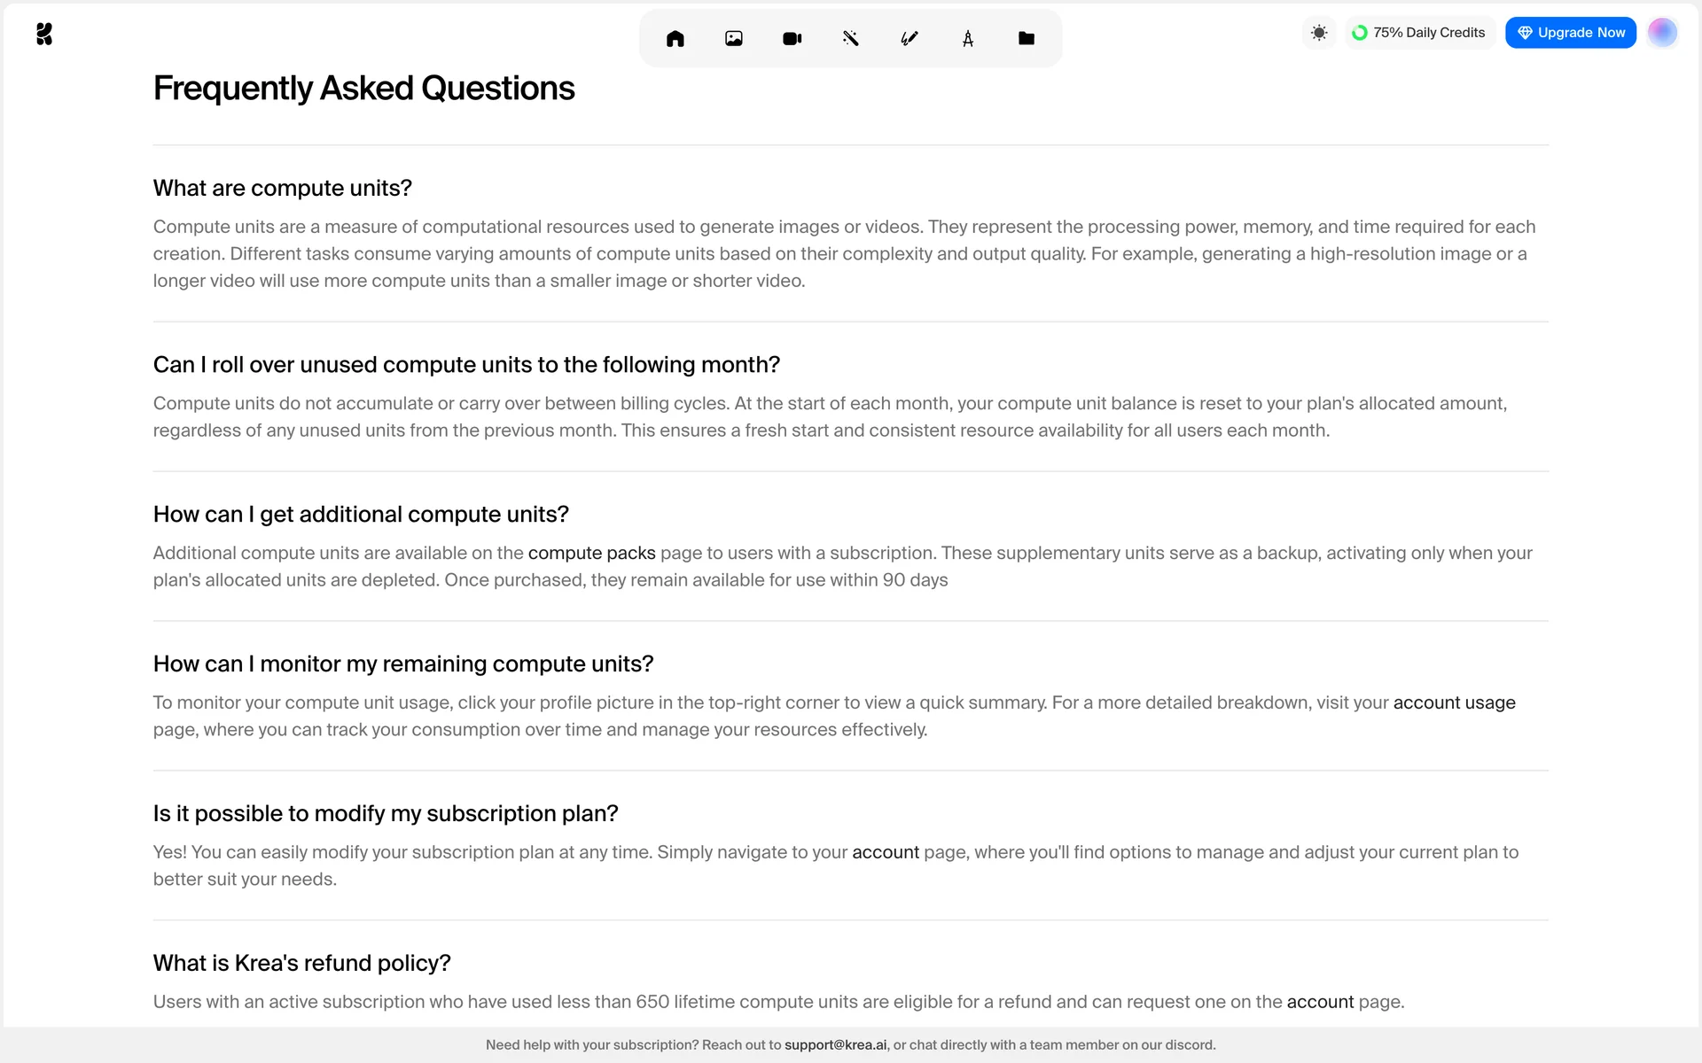Open the profile avatar menu

[x=1662, y=33]
